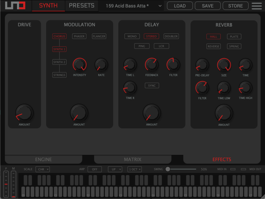Open the hamburger menu icon

tap(257, 6)
